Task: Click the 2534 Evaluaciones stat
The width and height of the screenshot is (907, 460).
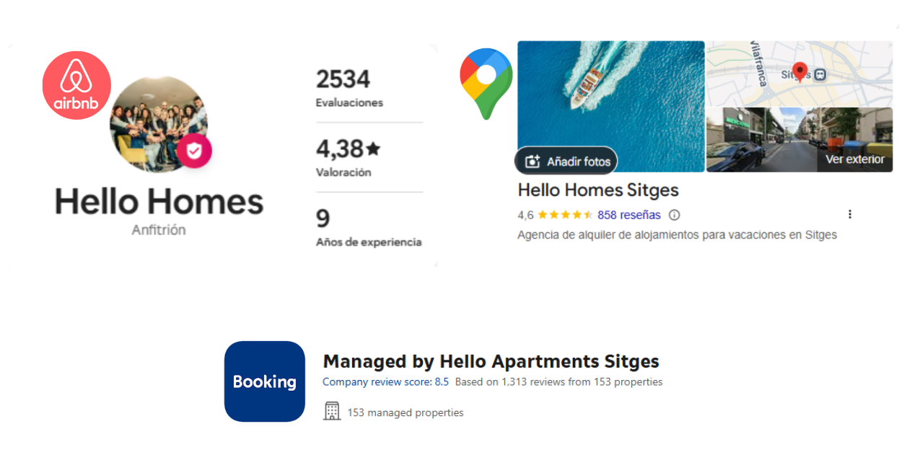Action: click(349, 88)
